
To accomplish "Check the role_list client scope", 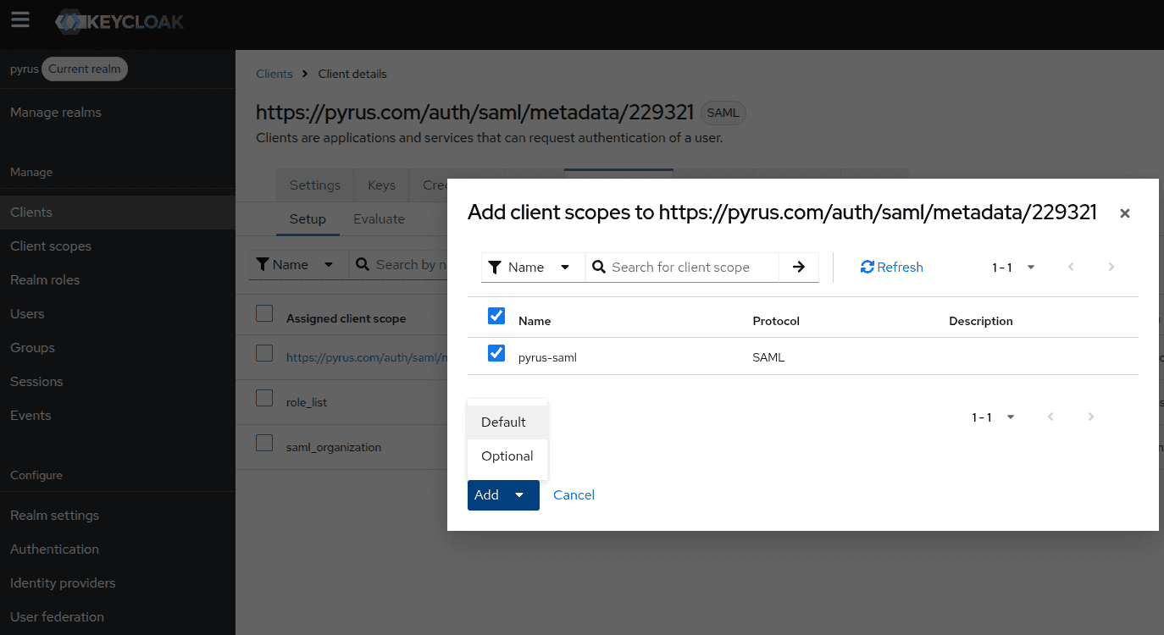I will pos(263,396).
